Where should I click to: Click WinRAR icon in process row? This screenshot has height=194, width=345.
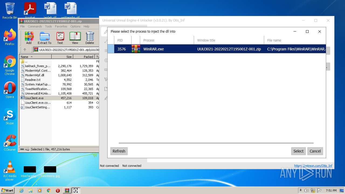(x=136, y=49)
